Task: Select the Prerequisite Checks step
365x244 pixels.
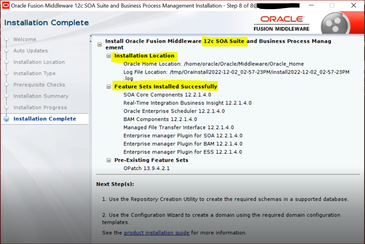Action: (x=39, y=85)
